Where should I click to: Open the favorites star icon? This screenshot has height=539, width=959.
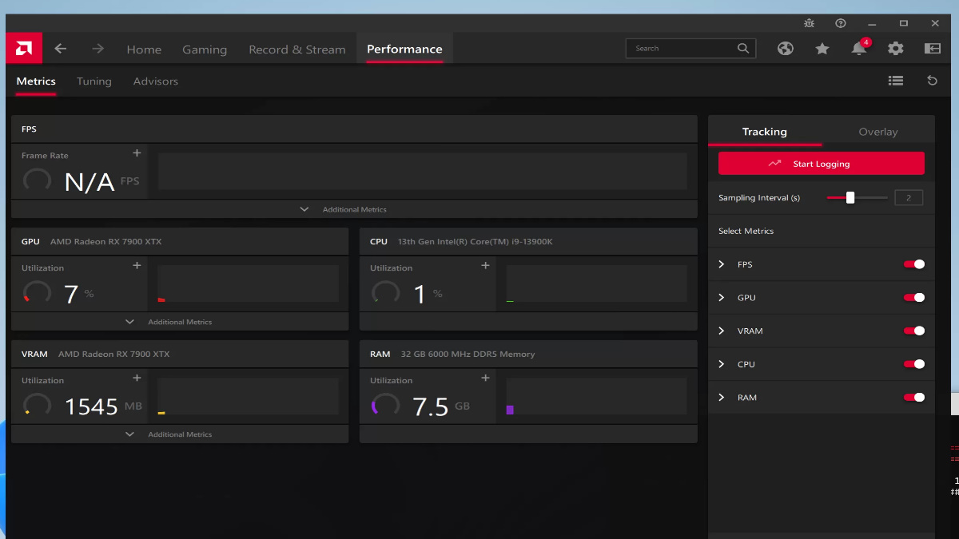click(822, 49)
